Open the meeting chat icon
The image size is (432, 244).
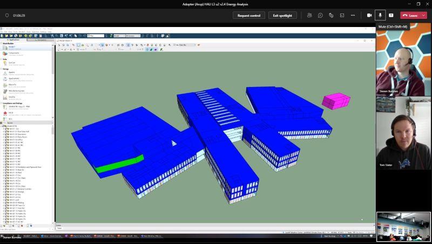[320, 15]
